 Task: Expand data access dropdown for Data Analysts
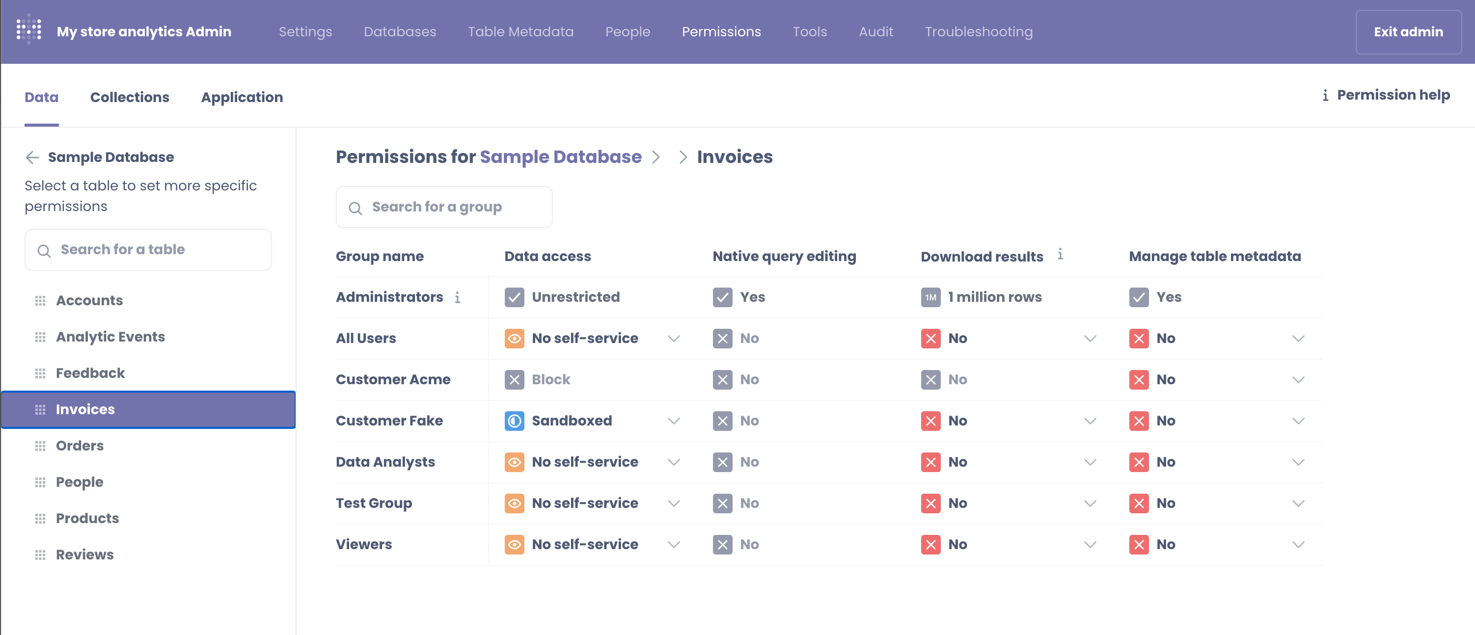tap(674, 462)
